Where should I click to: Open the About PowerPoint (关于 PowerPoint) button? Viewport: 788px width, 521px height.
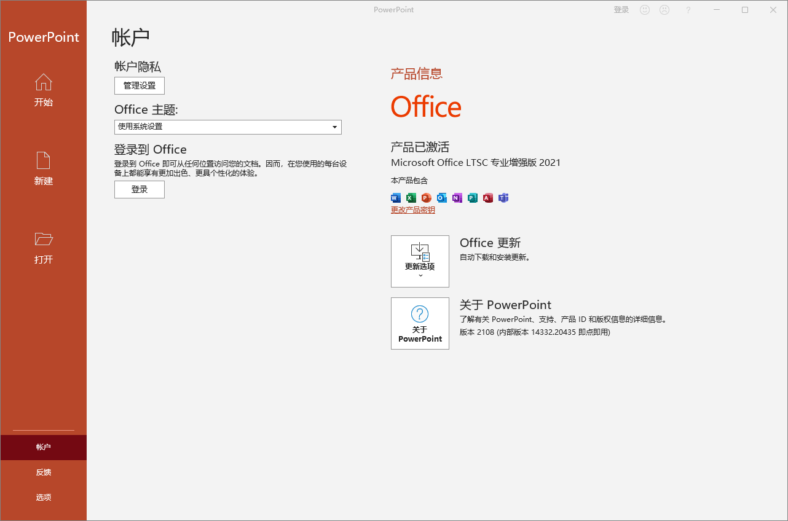coord(420,323)
